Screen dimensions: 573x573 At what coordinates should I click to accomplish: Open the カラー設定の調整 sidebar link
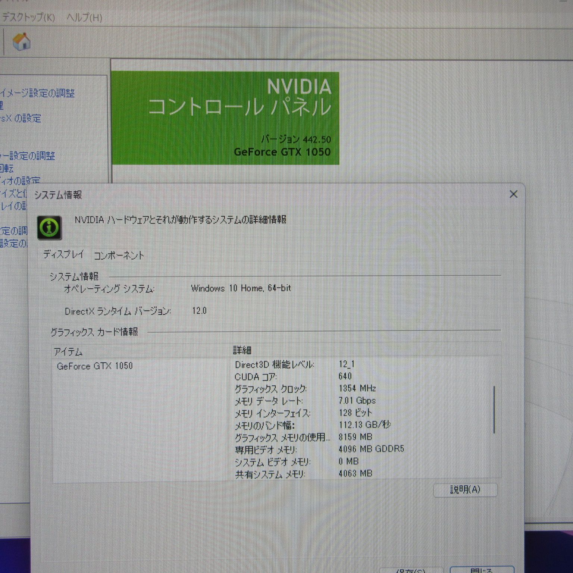[28, 156]
